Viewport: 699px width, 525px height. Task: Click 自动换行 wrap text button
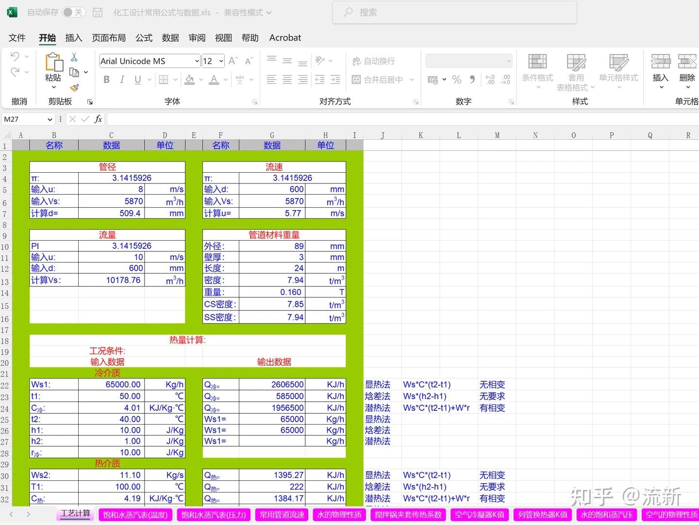(x=373, y=61)
